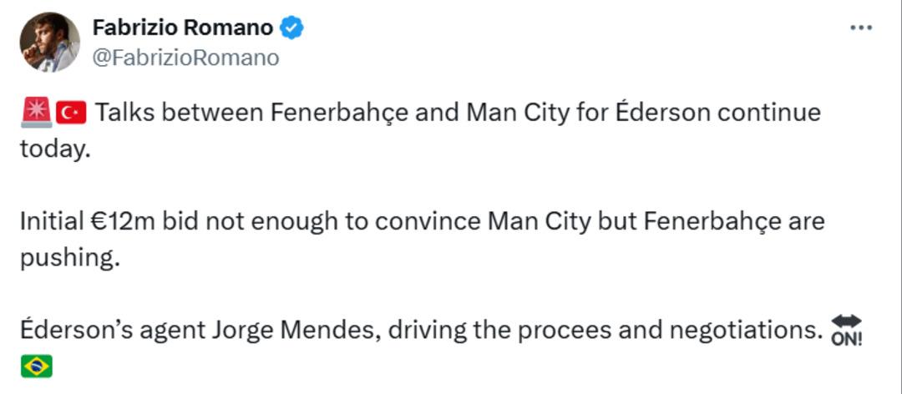Screen dimensions: 902x394
Task: Open the @FabrizioRomano handle link
Action: [185, 58]
